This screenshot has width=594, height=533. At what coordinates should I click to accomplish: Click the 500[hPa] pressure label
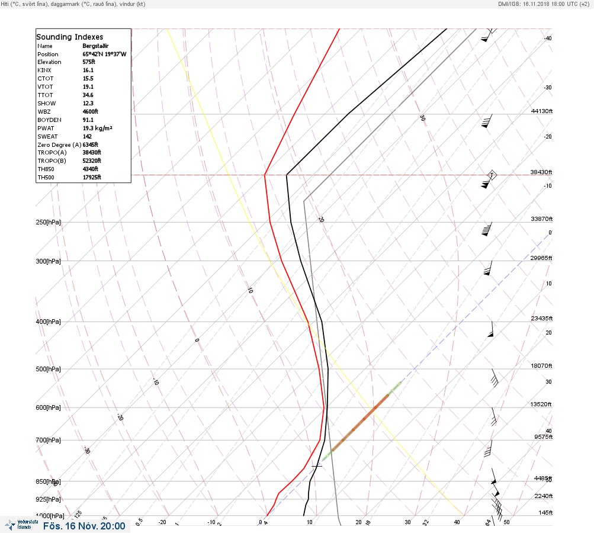pos(48,370)
